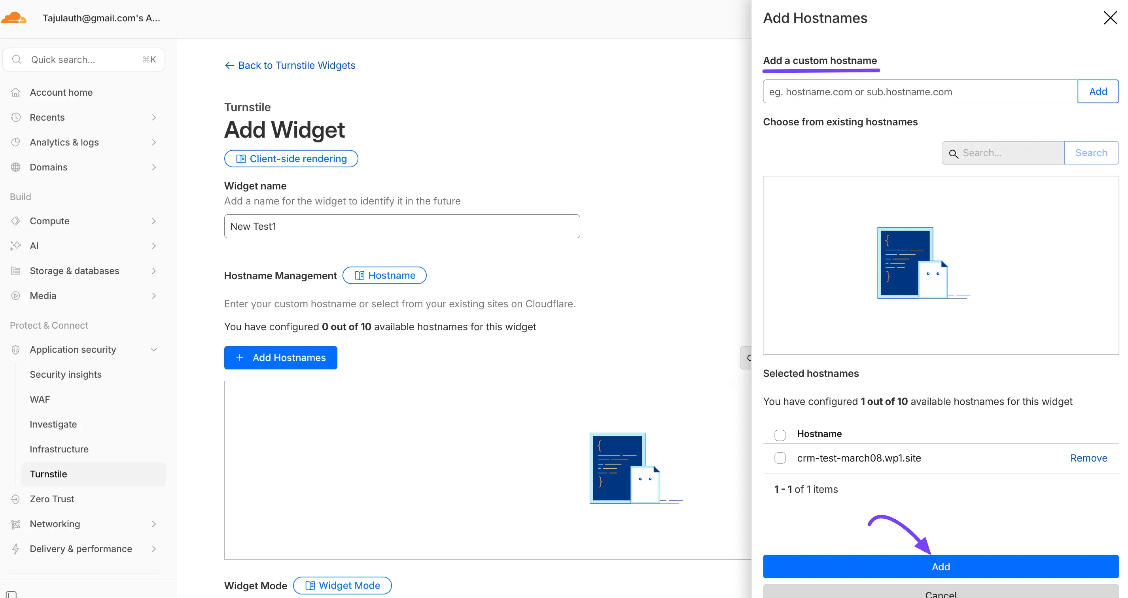The height and width of the screenshot is (598, 1128).
Task: Click the Recents clock icon
Action: click(x=16, y=117)
